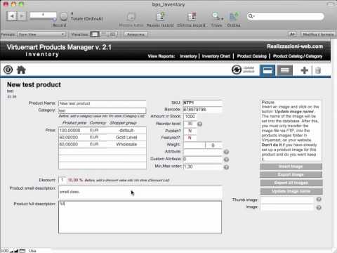337x253 pixels.
Task: Open the Trova dropdown arrow
Action: tap(222, 18)
